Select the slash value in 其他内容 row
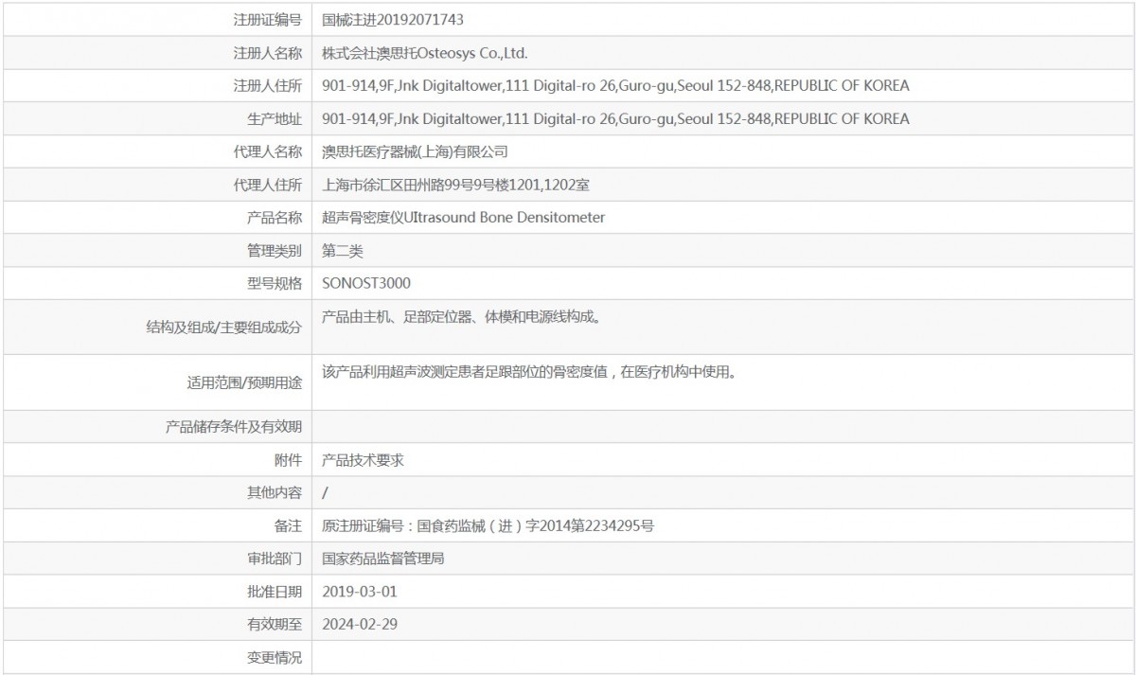The height and width of the screenshot is (675, 1136). coord(325,492)
